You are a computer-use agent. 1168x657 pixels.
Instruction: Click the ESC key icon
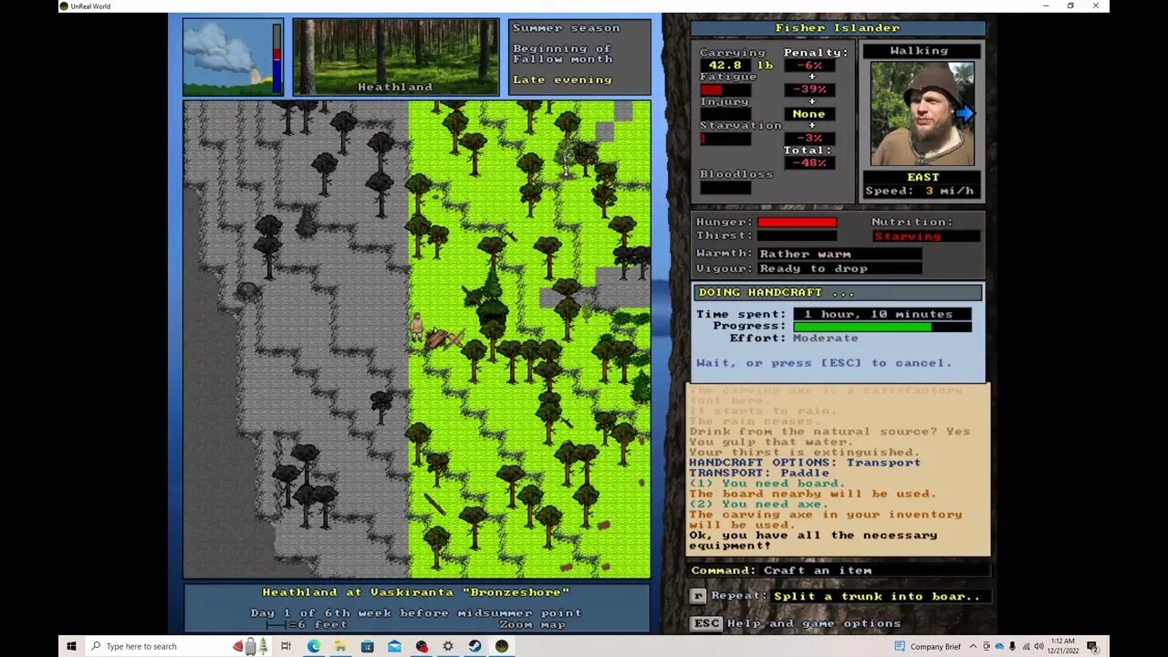point(706,623)
